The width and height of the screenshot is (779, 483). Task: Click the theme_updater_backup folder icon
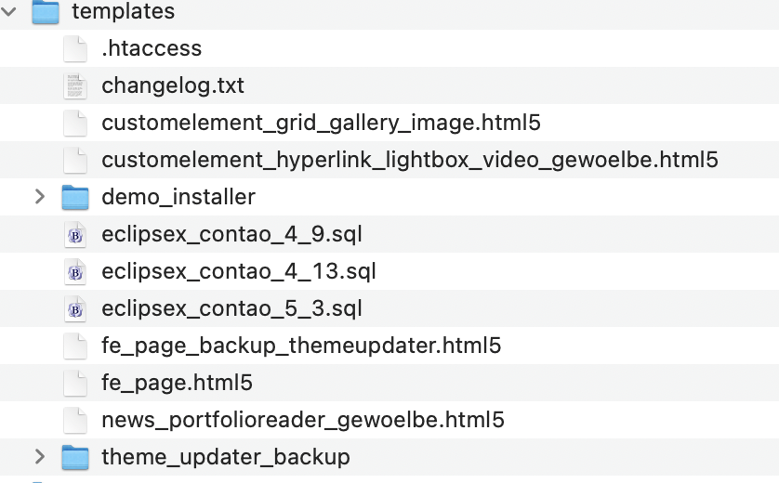click(x=75, y=457)
